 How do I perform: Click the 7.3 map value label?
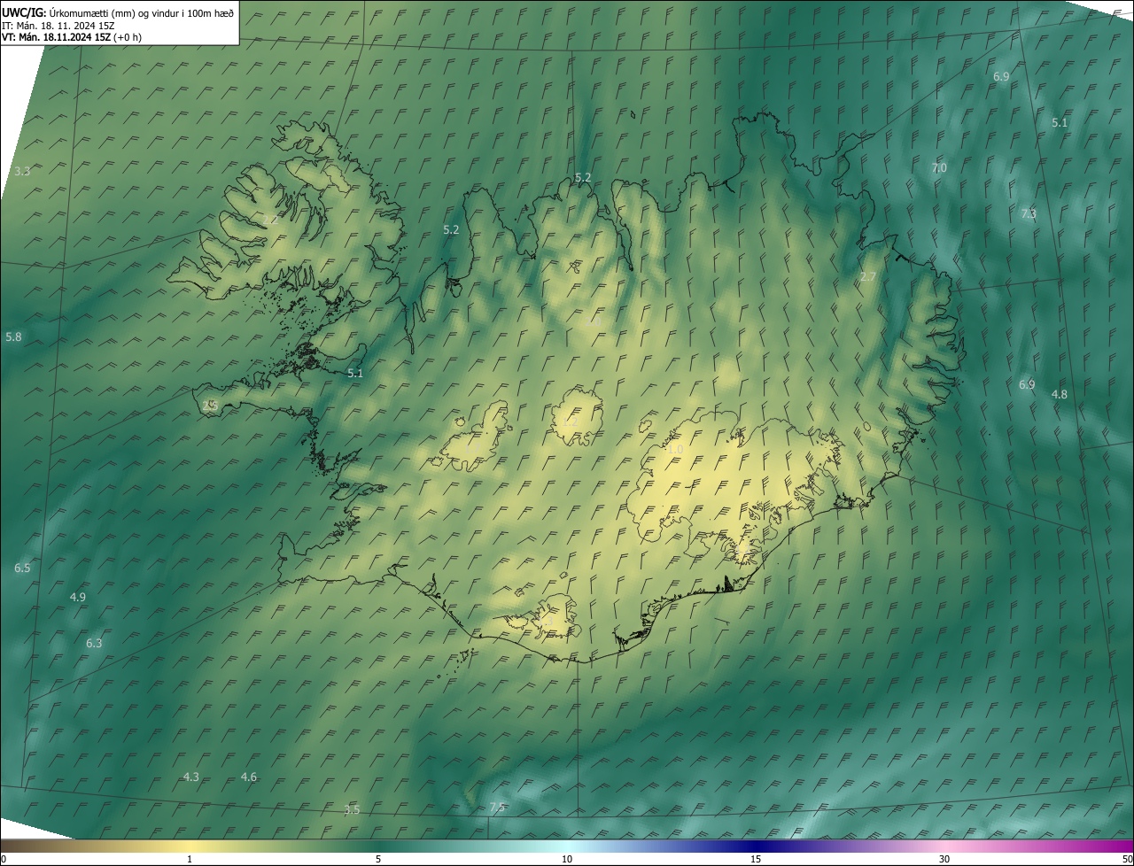click(x=1028, y=213)
